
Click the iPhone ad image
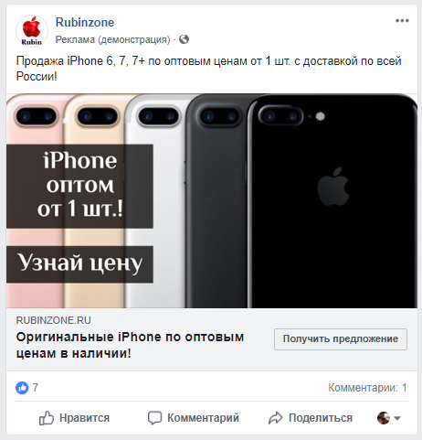coord(212,200)
